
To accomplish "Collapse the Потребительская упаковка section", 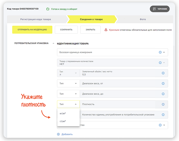I will pos(53,43).
